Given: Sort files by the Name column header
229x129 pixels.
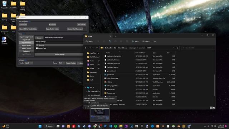Looking at the screenshot, I should click(x=108, y=53).
